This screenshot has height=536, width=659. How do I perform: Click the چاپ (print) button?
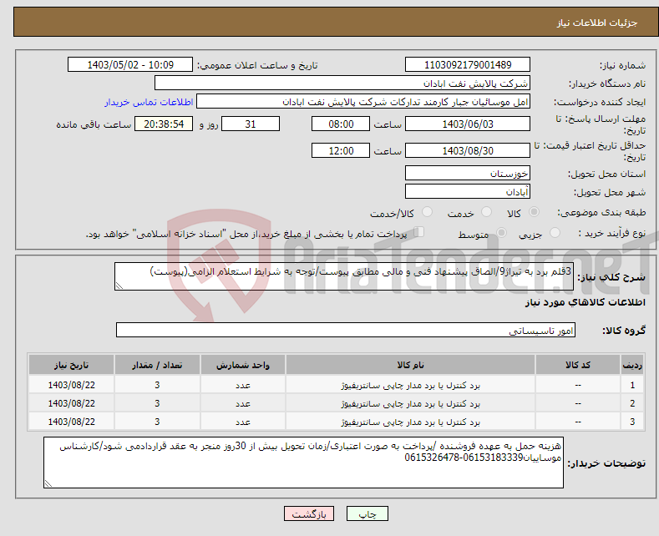click(x=367, y=513)
